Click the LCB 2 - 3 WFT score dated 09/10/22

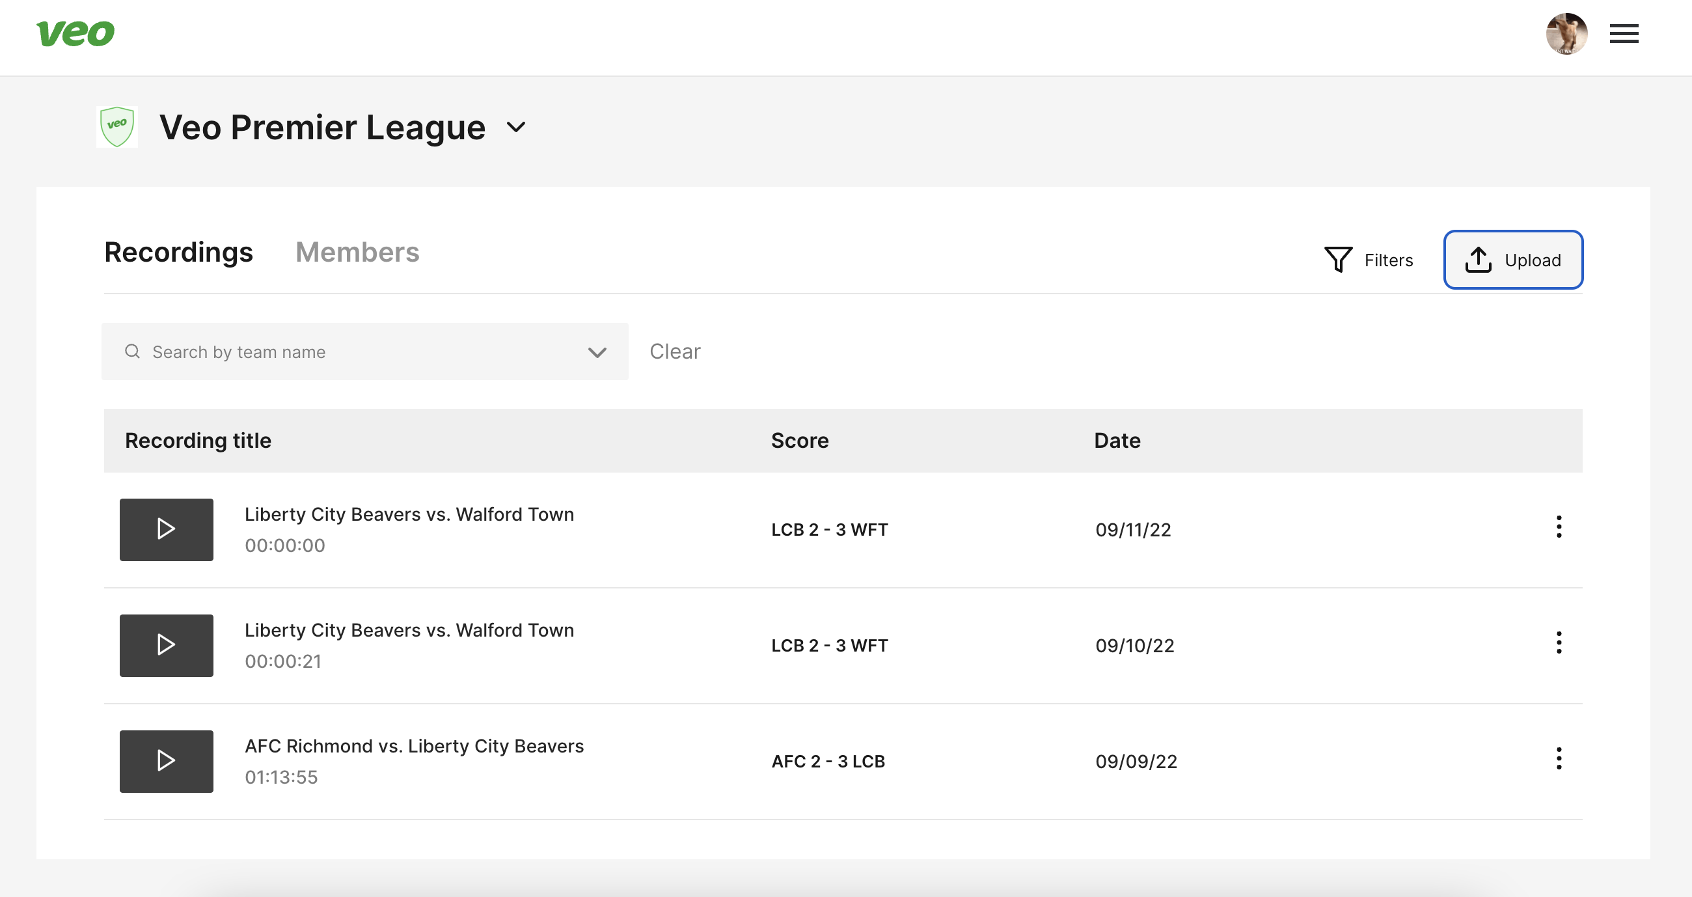pos(830,646)
